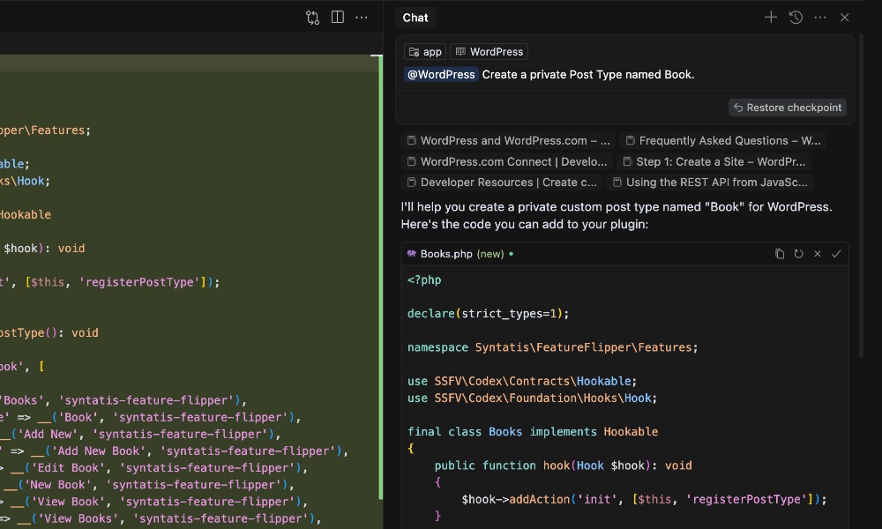Click the response text "I'll help you create a private custom post type"
This screenshot has height=529, width=882.
click(x=616, y=207)
